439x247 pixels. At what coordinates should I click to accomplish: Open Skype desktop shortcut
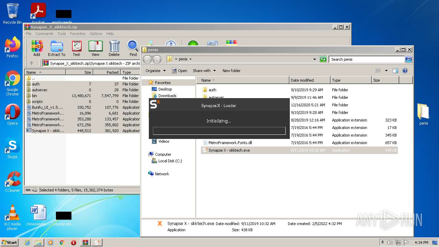click(x=12, y=148)
